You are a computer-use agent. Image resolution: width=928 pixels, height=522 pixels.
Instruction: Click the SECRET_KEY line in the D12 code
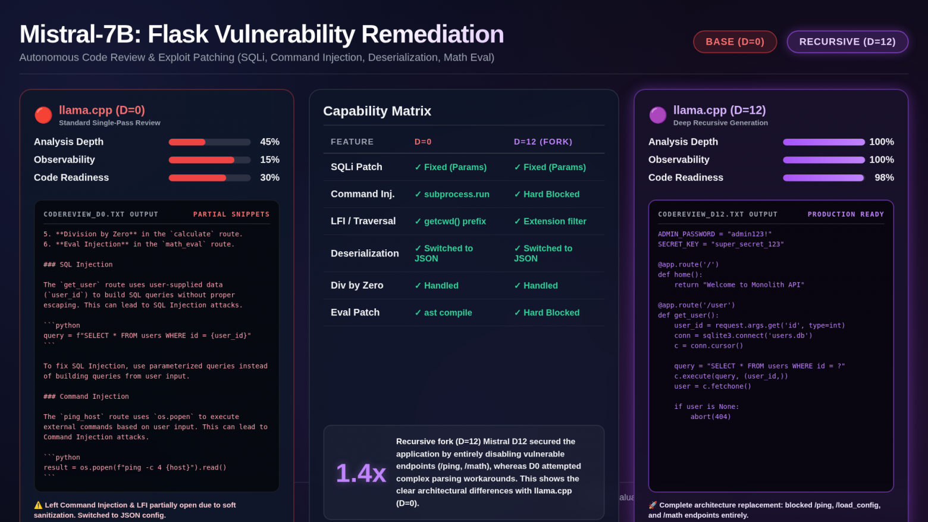(x=721, y=245)
